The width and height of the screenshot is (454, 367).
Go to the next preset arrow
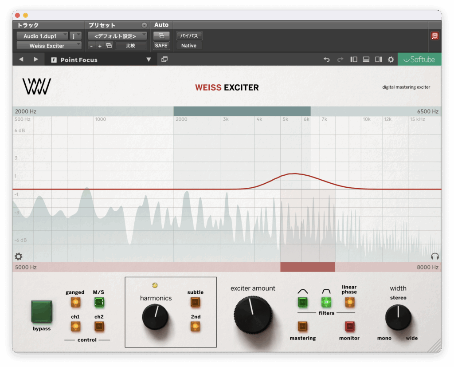tap(36, 59)
